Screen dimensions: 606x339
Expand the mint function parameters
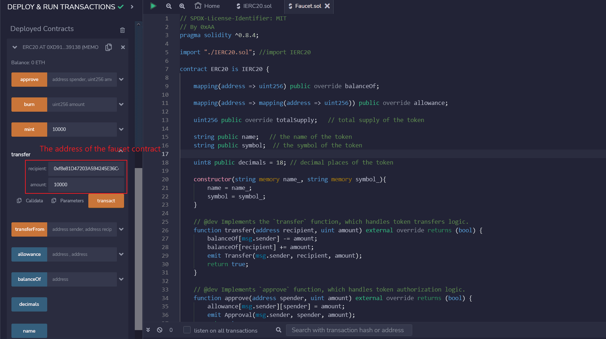[x=122, y=130]
